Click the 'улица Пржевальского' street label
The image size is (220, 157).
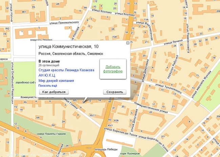tap(64, 23)
